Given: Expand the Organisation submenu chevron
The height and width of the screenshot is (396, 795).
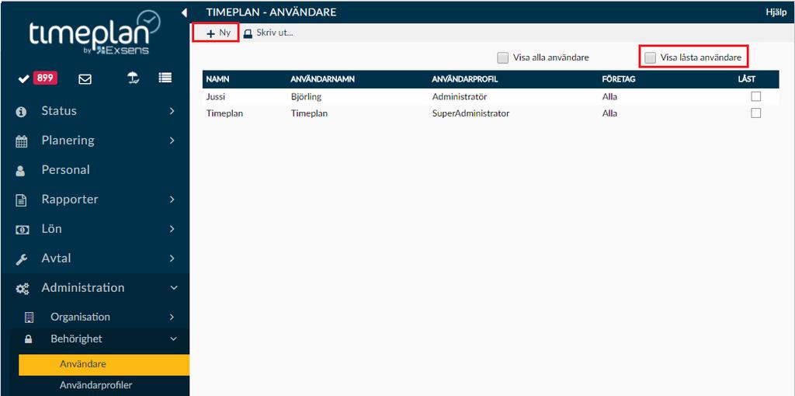Looking at the screenshot, I should pyautogui.click(x=172, y=318).
